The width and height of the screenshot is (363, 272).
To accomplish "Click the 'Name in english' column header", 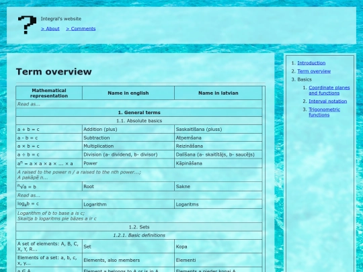I will click(128, 93).
